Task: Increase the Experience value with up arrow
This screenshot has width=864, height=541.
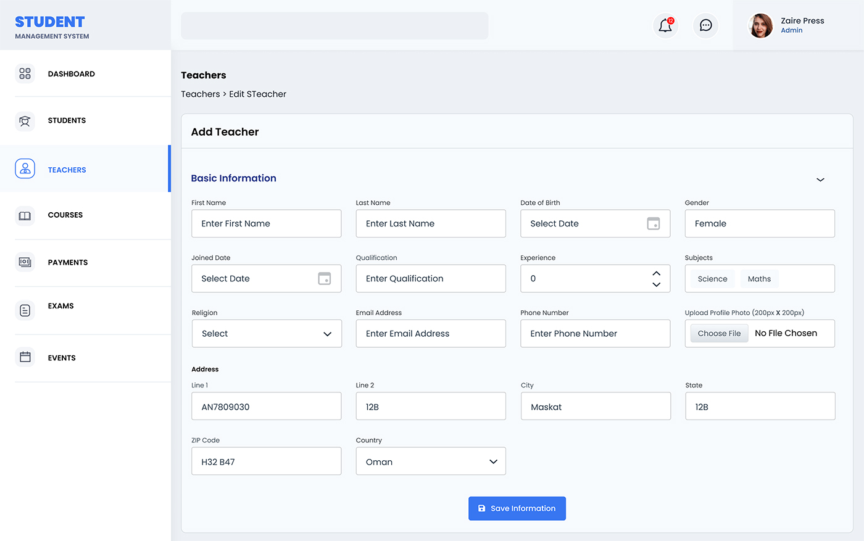Action: tap(656, 273)
